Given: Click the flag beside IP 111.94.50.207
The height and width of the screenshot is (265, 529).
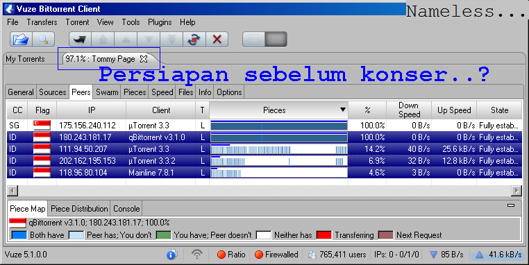Looking at the screenshot, I should (42, 149).
